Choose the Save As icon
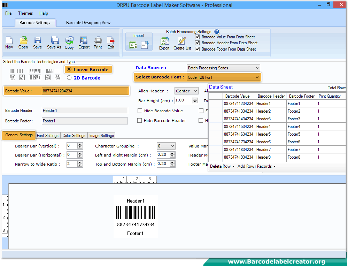The image size is (348, 266). (54, 40)
